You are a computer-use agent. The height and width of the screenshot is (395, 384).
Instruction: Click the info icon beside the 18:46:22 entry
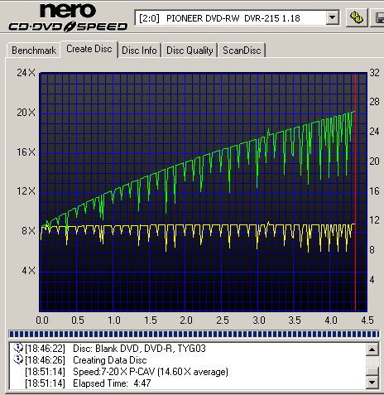[x=18, y=348]
